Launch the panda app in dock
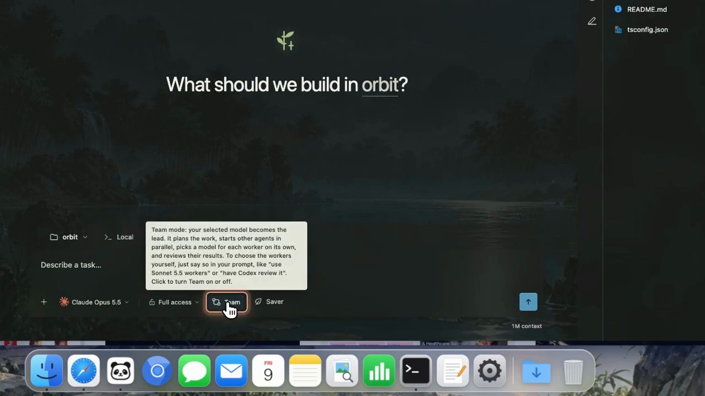705x396 pixels. coord(120,371)
